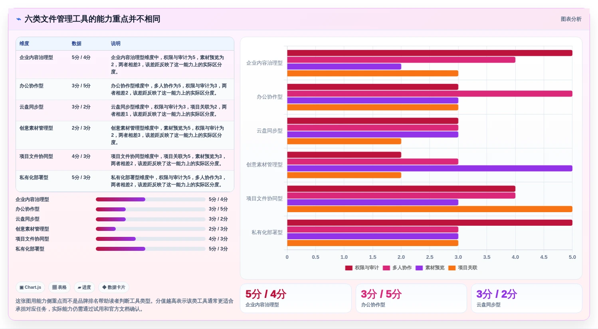Toggle 项目关联 legend swatch
The height and width of the screenshot is (329, 598).
tap(452, 268)
